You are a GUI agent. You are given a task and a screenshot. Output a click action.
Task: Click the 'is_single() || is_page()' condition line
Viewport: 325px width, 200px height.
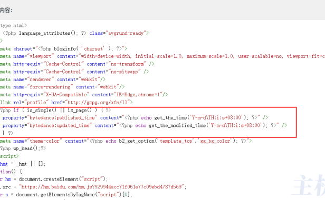[55, 110]
